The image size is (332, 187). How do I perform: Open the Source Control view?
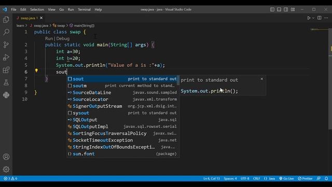pyautogui.click(x=6, y=45)
